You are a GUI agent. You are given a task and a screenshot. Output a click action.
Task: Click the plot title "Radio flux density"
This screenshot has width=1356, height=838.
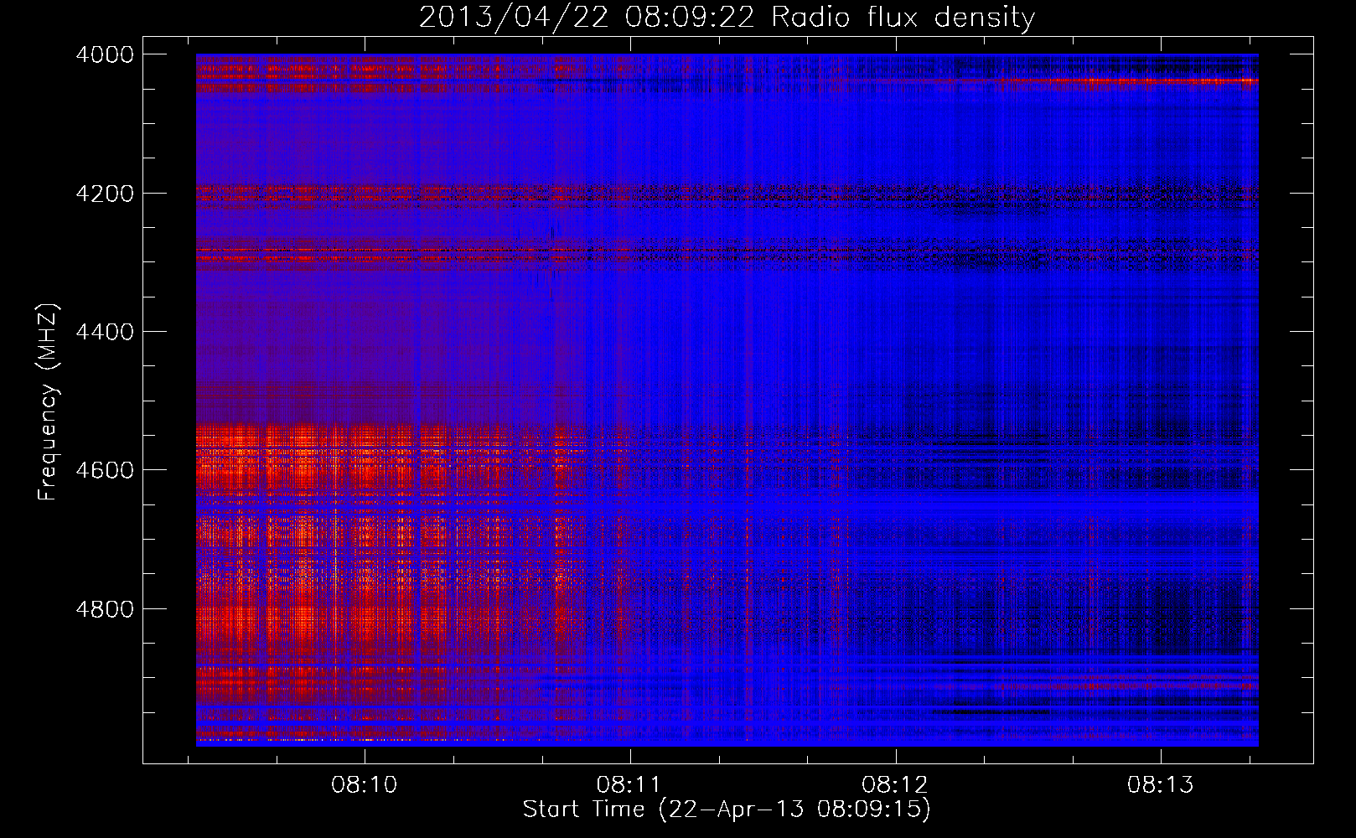[x=903, y=18]
